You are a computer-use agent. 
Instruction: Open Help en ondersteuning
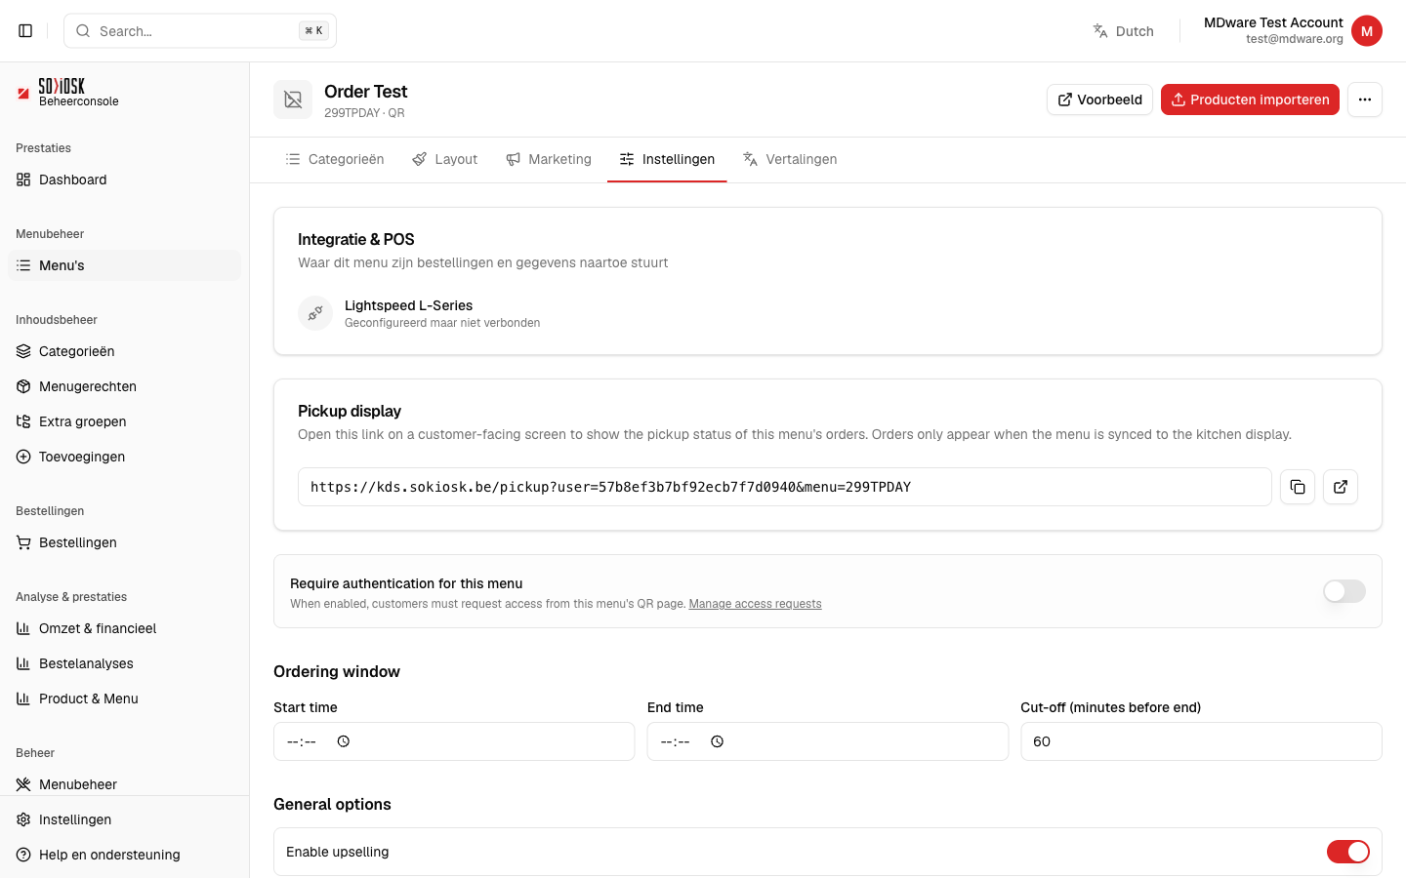[x=124, y=855]
